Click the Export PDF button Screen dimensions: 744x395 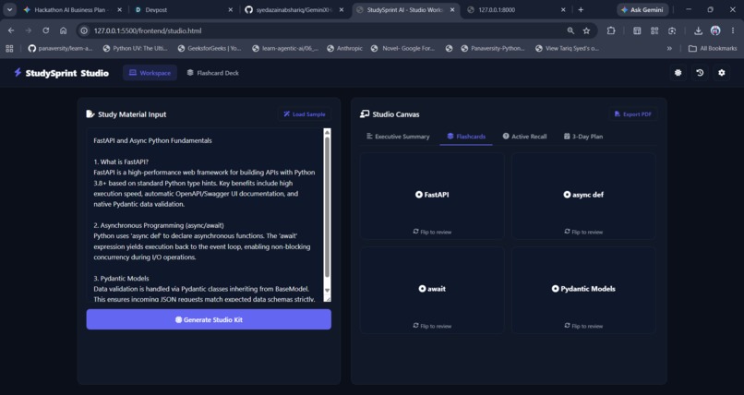click(x=633, y=114)
